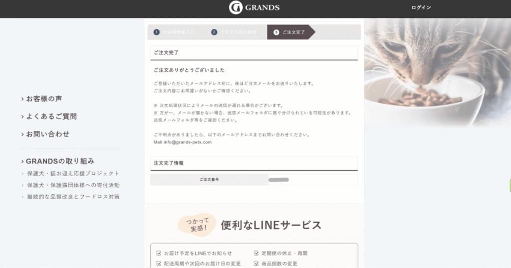Click the つかって実感! speech bubble icon
The height and width of the screenshot is (268, 511).
point(197,225)
